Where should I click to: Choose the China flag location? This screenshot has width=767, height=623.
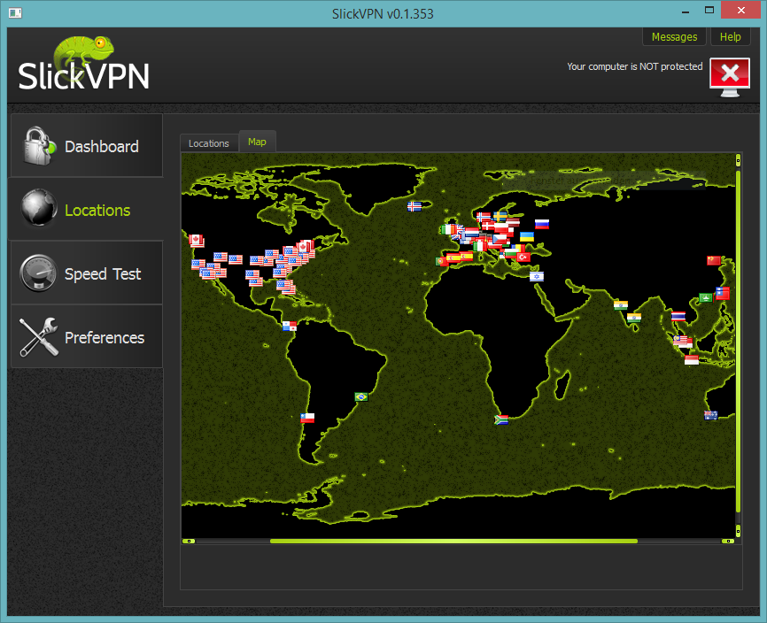click(714, 260)
